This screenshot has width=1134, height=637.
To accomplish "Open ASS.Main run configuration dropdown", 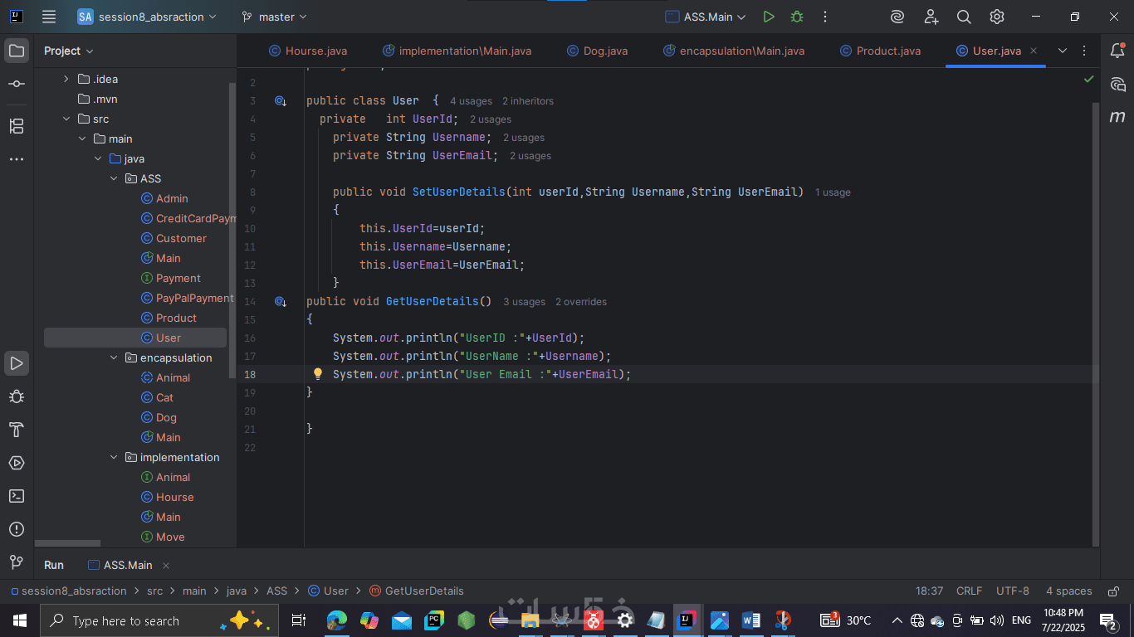I will 706,17.
